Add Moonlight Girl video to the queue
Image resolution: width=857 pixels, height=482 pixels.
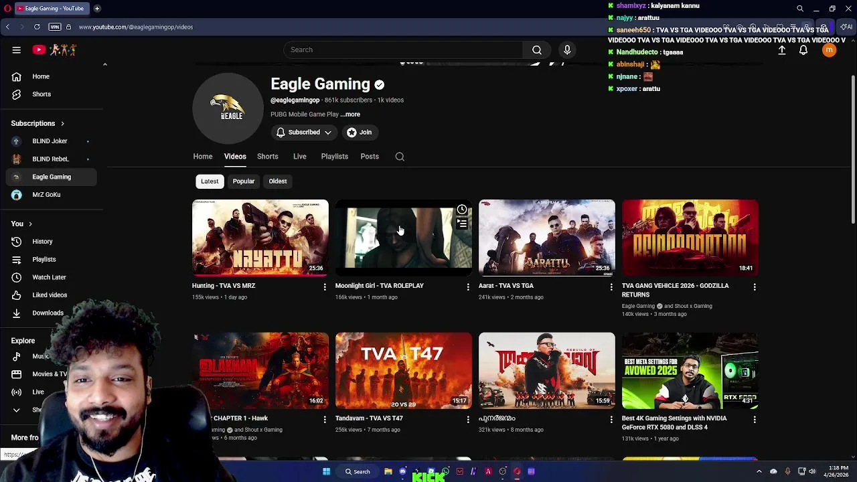tap(462, 224)
